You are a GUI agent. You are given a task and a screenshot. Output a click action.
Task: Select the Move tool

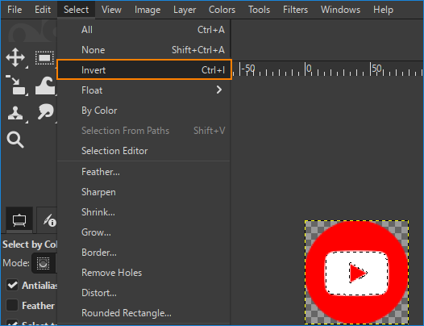pos(15,57)
